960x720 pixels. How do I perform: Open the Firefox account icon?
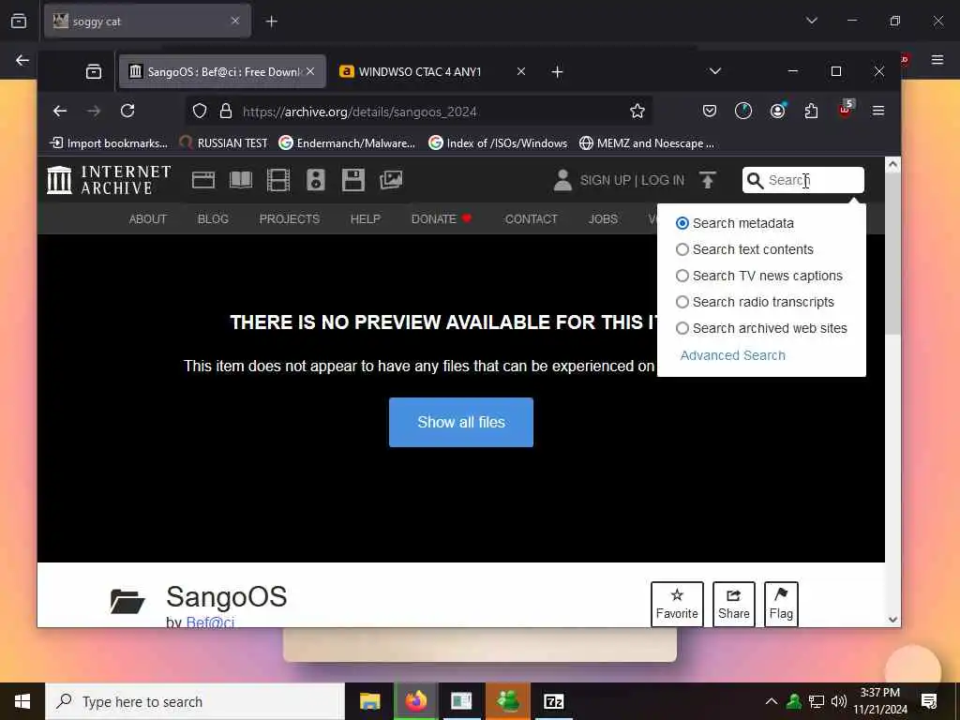coord(777,111)
